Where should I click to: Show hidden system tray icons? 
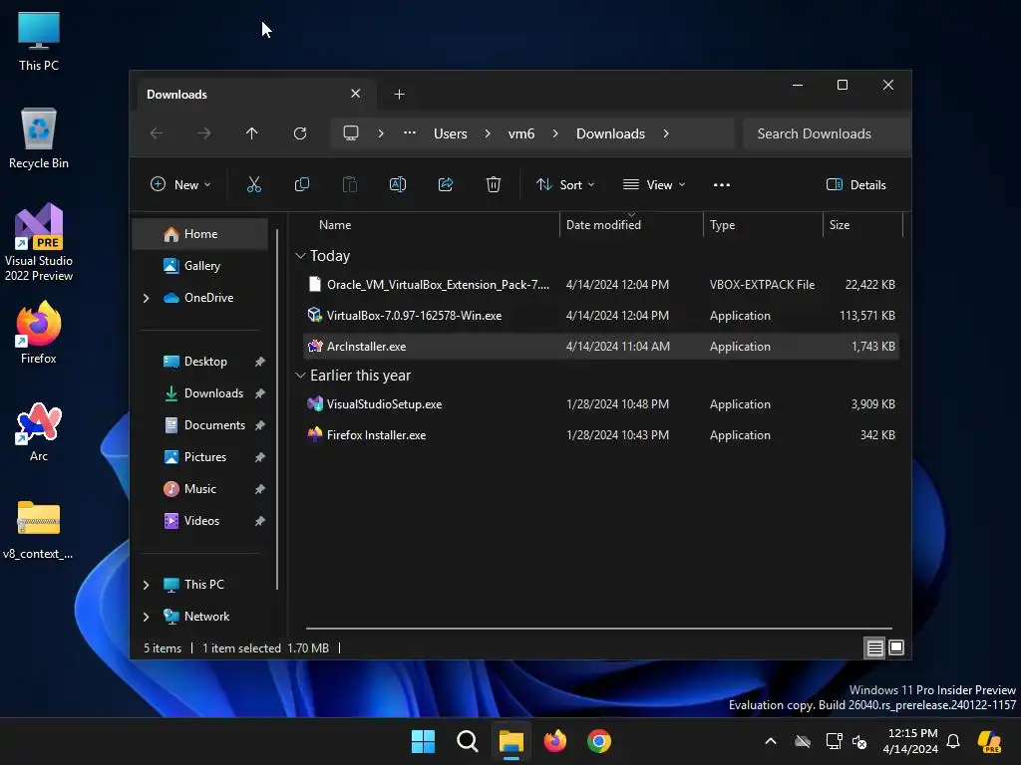(771, 741)
